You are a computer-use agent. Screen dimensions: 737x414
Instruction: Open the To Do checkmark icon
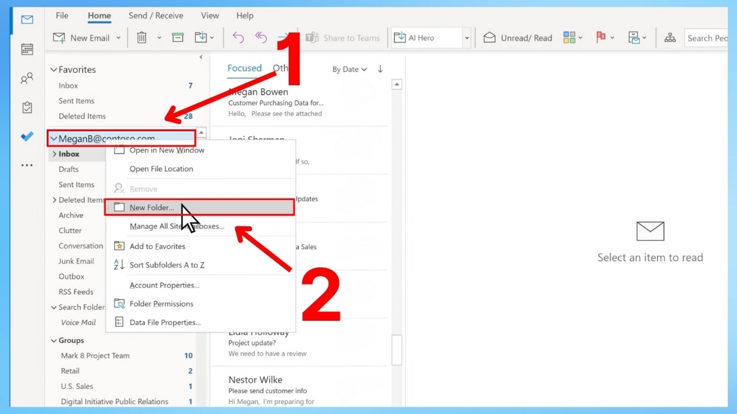tap(27, 137)
